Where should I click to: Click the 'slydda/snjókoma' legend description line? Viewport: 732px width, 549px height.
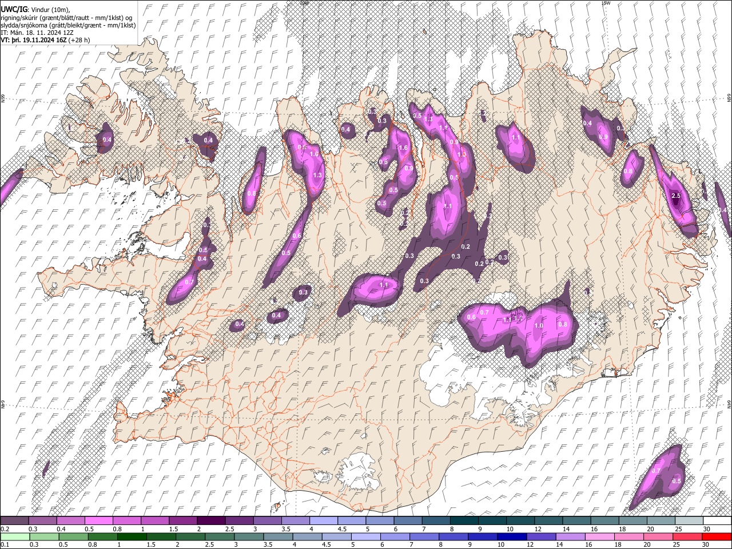pyautogui.click(x=68, y=25)
